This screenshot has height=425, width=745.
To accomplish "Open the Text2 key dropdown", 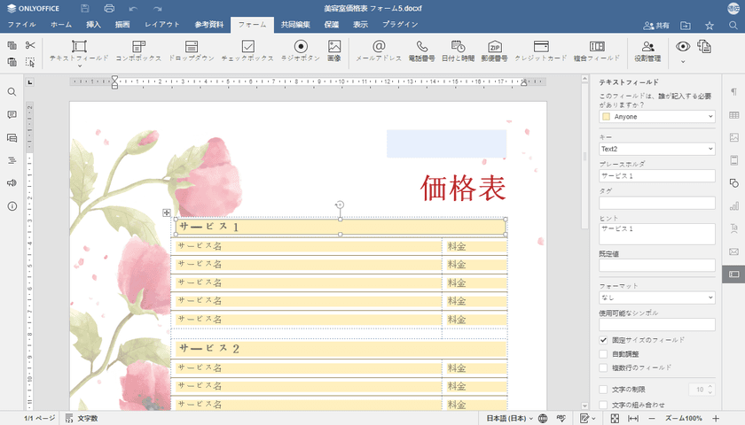I will coord(657,149).
